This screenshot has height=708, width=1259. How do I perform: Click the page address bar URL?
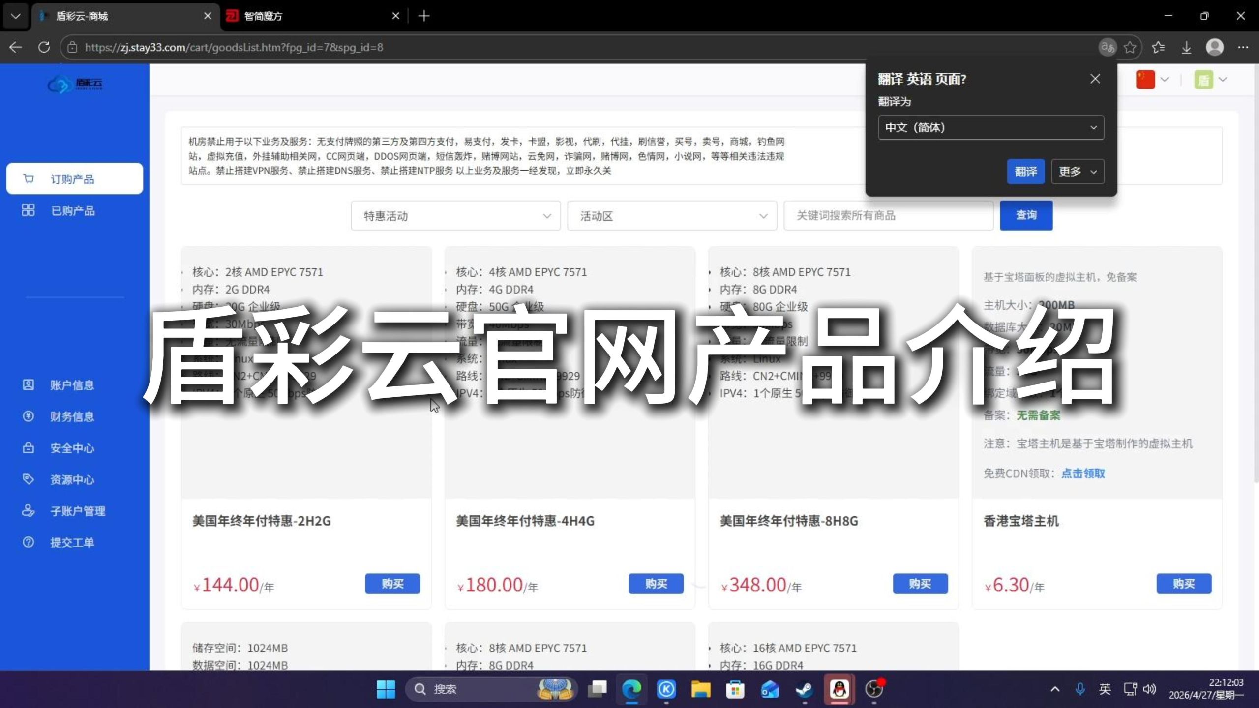[x=234, y=47]
